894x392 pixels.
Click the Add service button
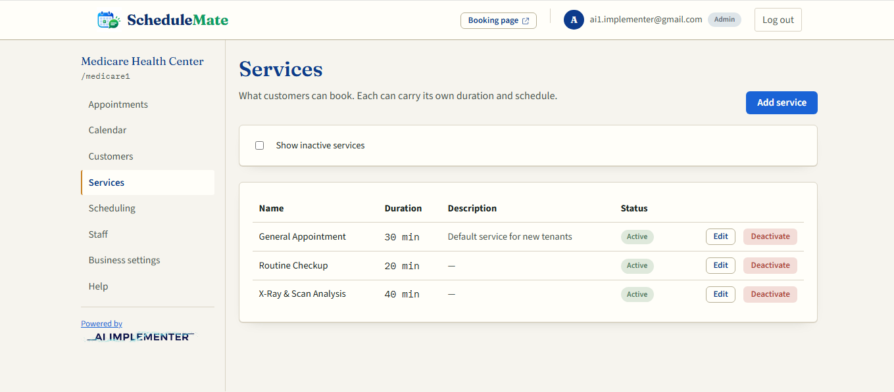(782, 102)
